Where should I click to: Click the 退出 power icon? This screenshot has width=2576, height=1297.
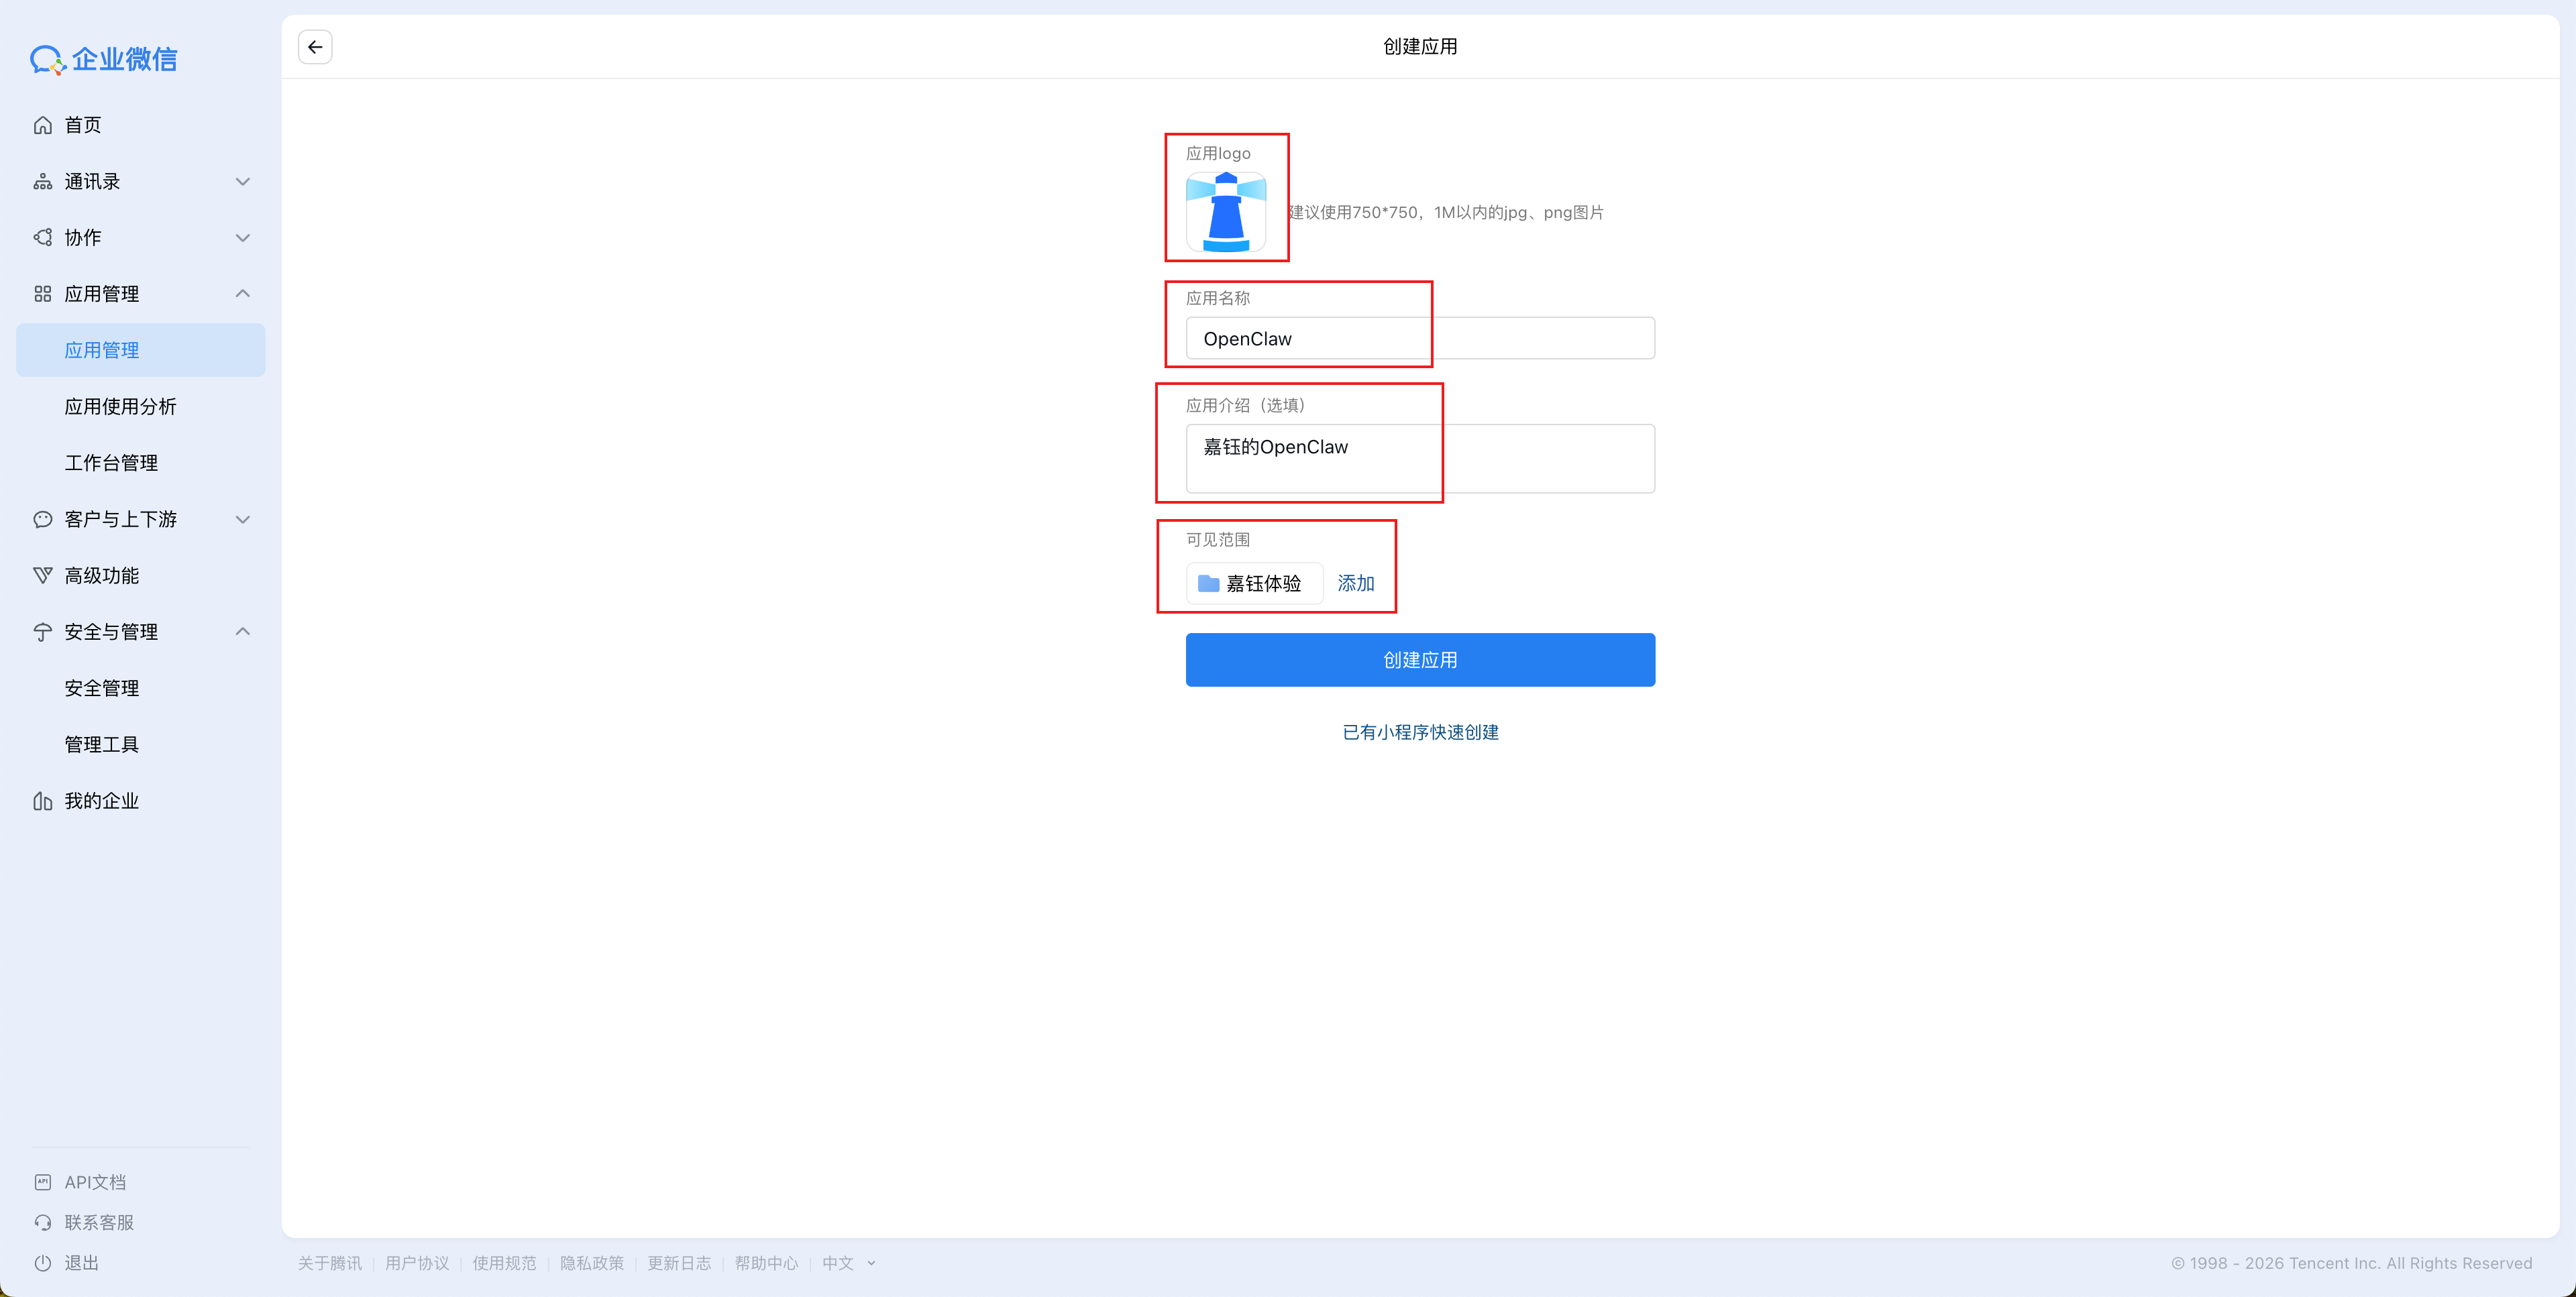[x=43, y=1263]
